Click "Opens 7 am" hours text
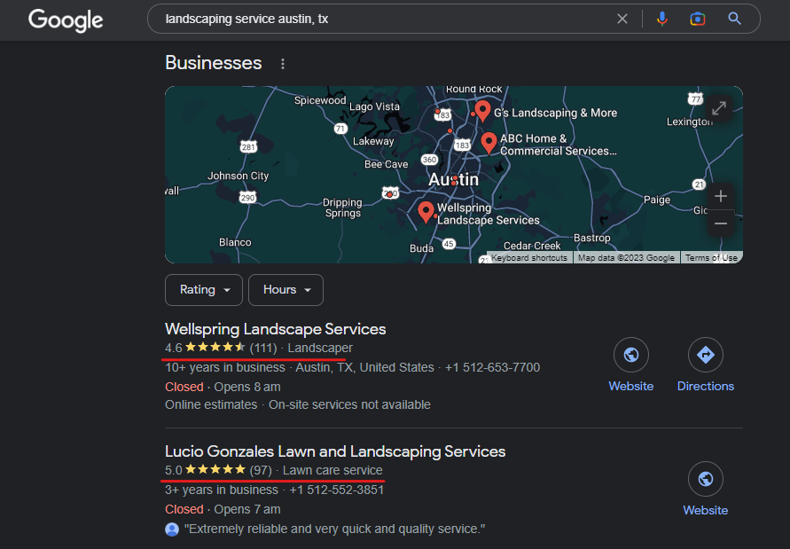This screenshot has height=549, width=790. click(247, 510)
